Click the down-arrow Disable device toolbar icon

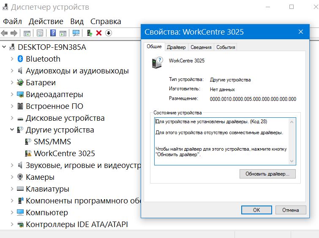point(109,33)
